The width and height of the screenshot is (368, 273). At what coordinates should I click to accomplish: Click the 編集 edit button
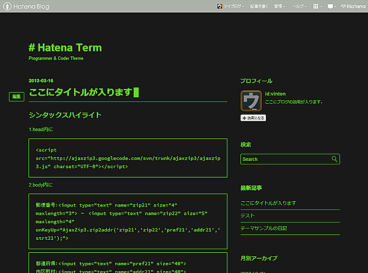click(x=17, y=97)
